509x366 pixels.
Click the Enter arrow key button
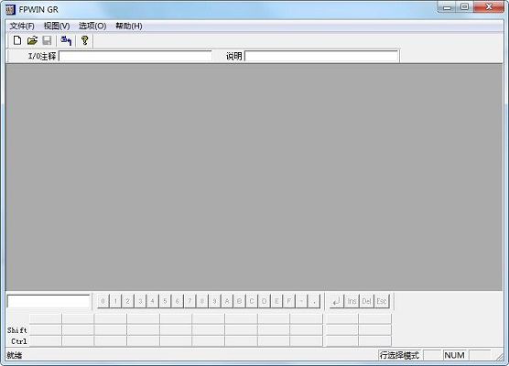click(x=336, y=301)
